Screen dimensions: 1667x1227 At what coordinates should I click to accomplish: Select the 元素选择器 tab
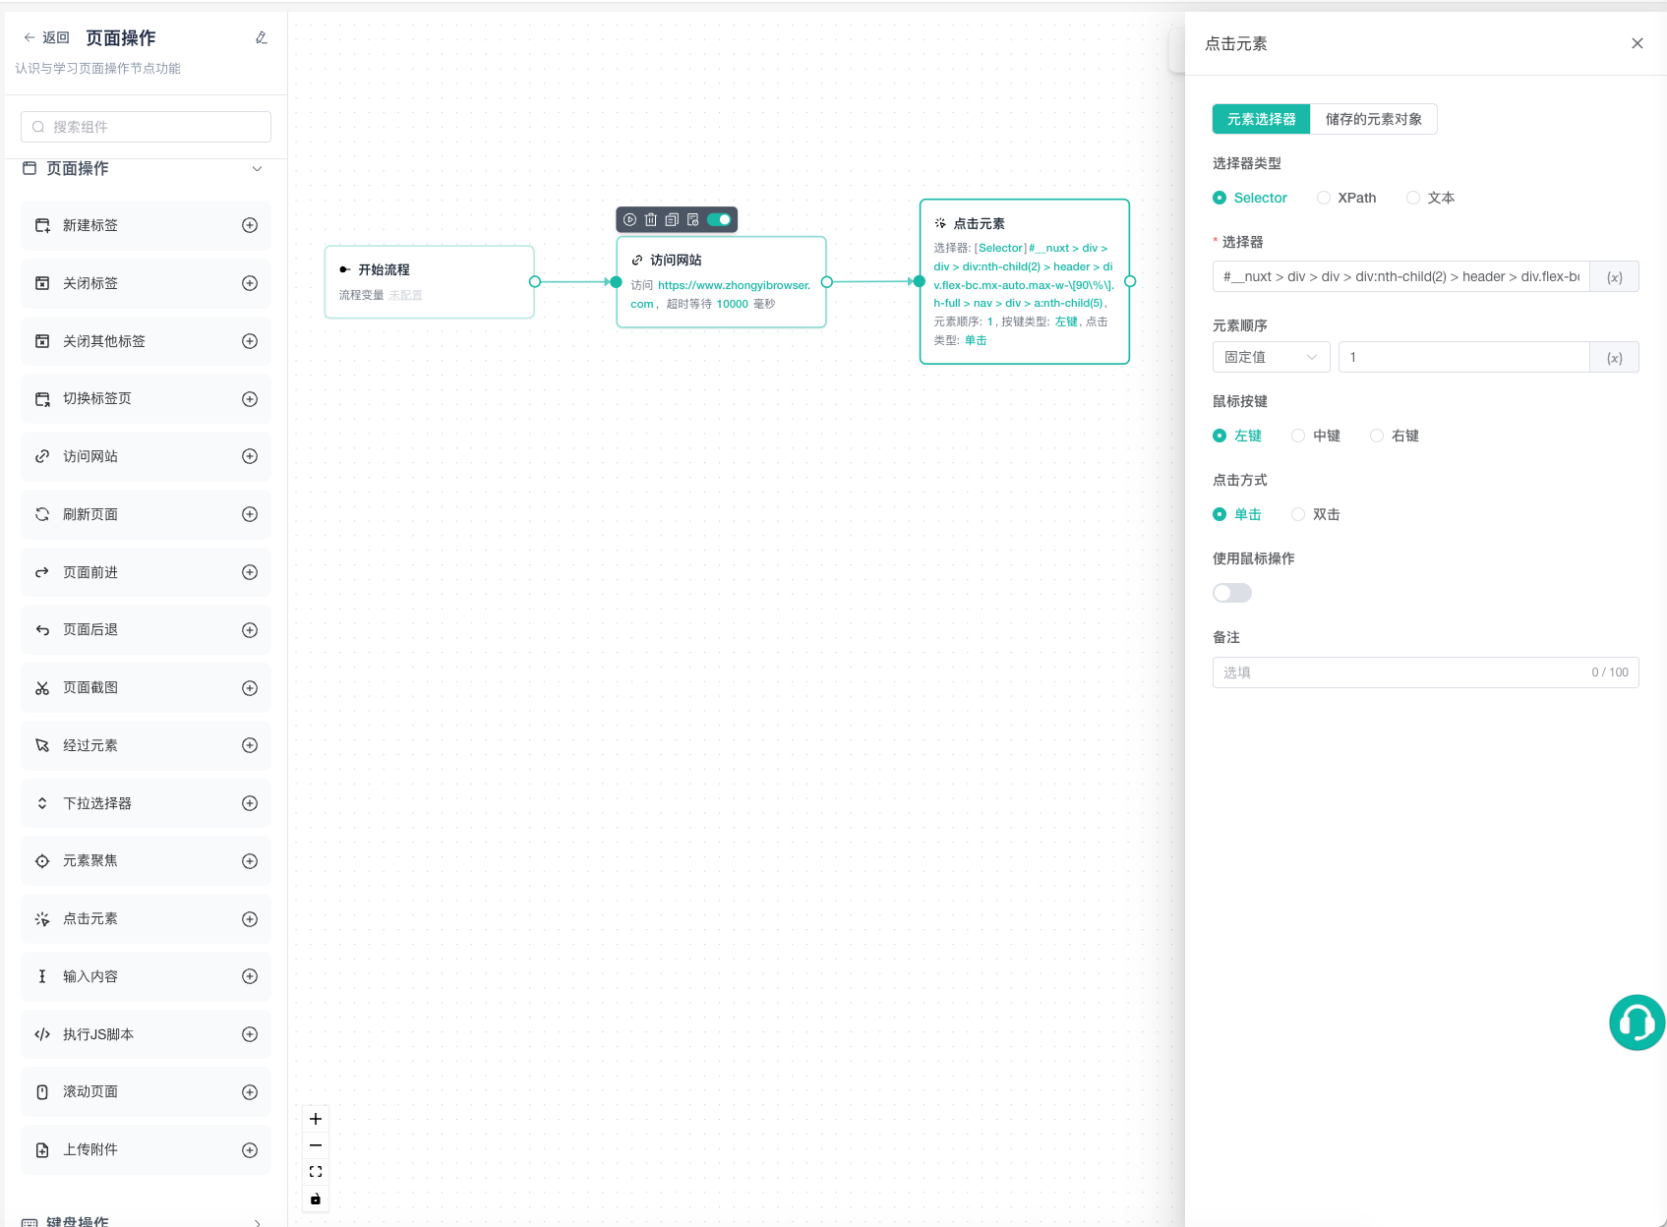coord(1262,119)
